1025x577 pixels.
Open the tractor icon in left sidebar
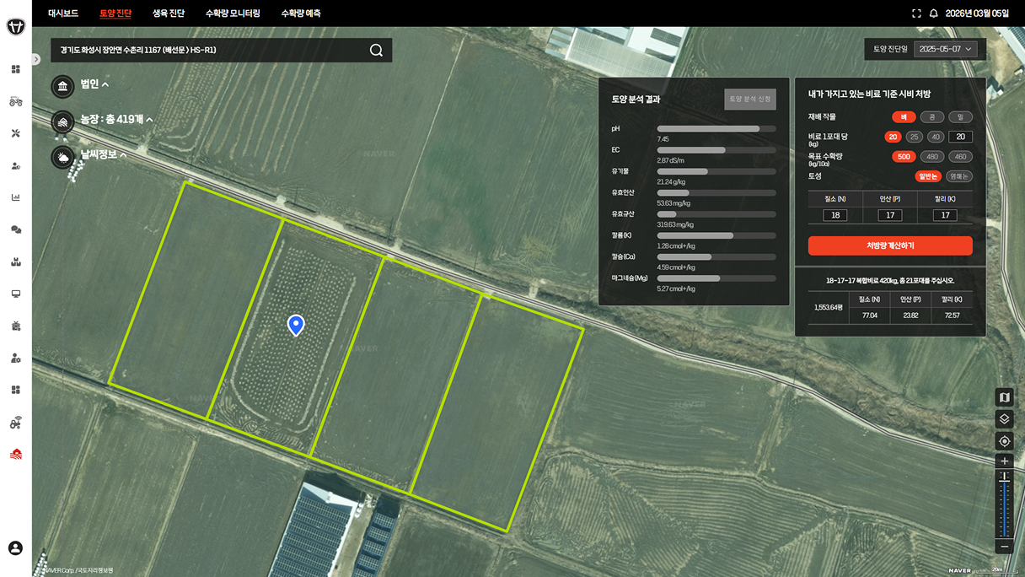coord(15,101)
